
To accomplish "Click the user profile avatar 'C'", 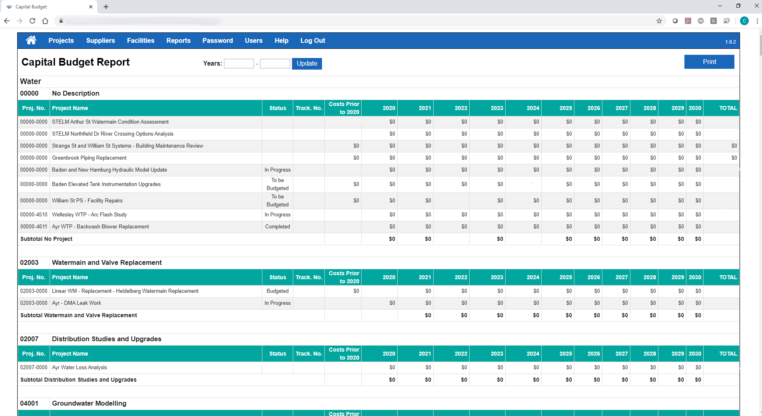I will 744,21.
